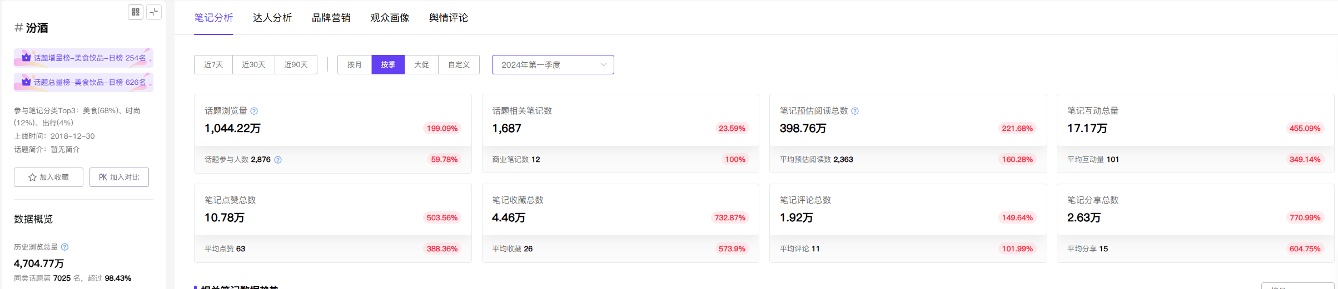Click the 23.59% growth badge

tap(732, 129)
